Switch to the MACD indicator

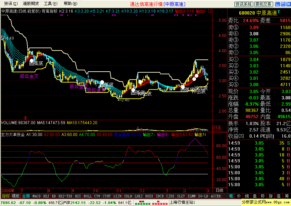click(36, 196)
